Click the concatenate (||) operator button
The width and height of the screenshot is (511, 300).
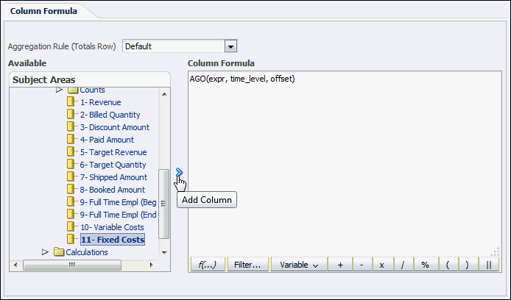point(489,265)
